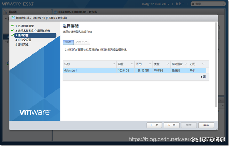This screenshot has height=146, width=229.
Task: Click the step 3 green checkmark icon
Action: (12, 35)
